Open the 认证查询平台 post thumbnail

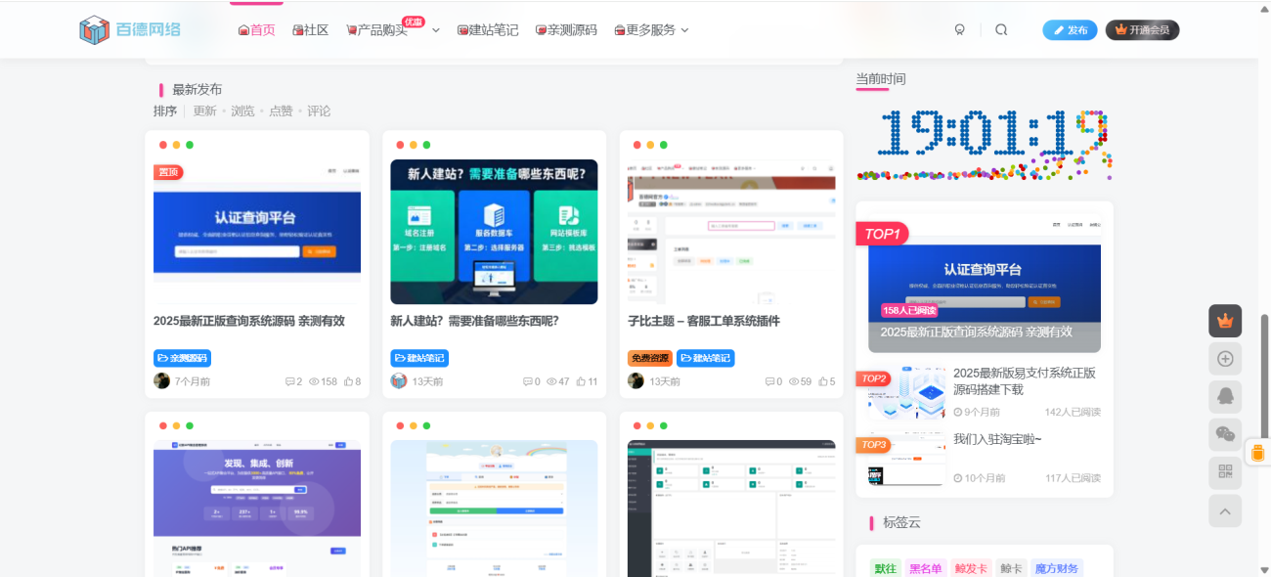pos(257,233)
